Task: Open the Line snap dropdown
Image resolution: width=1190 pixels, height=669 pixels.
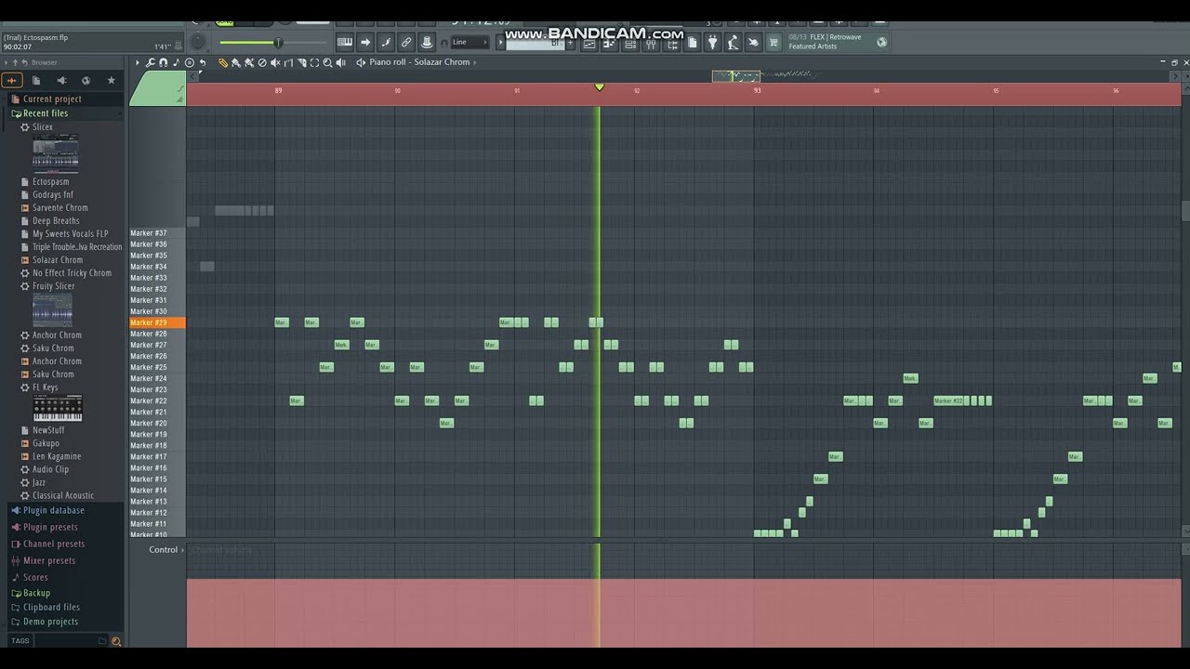Action: pyautogui.click(x=469, y=42)
